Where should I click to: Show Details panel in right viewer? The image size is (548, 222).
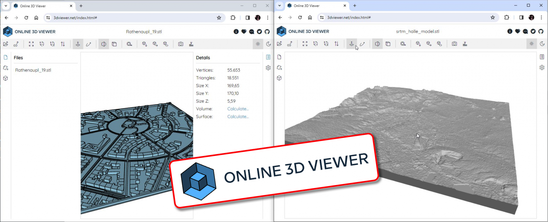542,57
